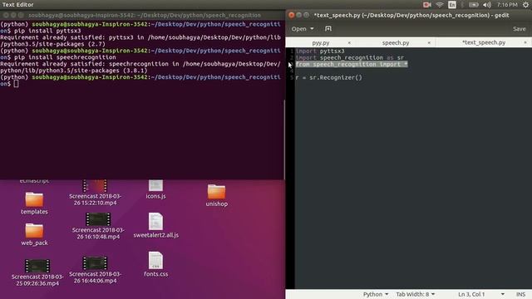Open the sound volume menu
Viewport: 532px width, 299px height.
487,5
